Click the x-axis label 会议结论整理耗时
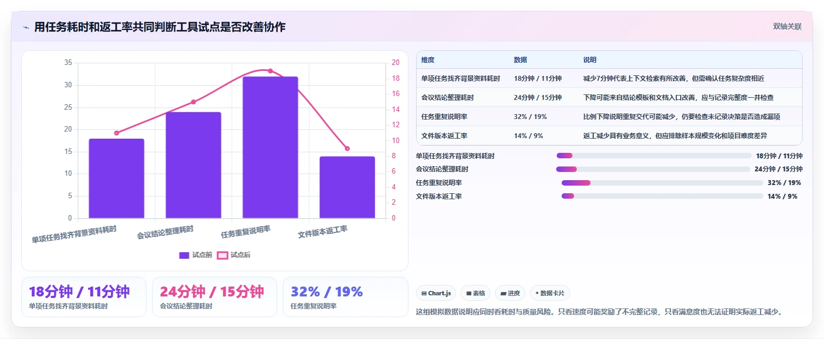Screen dimensions: 824x339 tap(165, 233)
